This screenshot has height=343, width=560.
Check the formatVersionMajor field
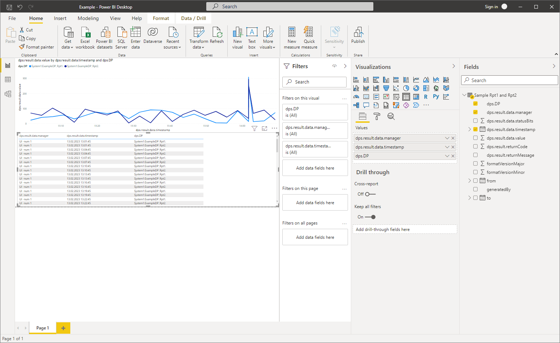(x=475, y=164)
